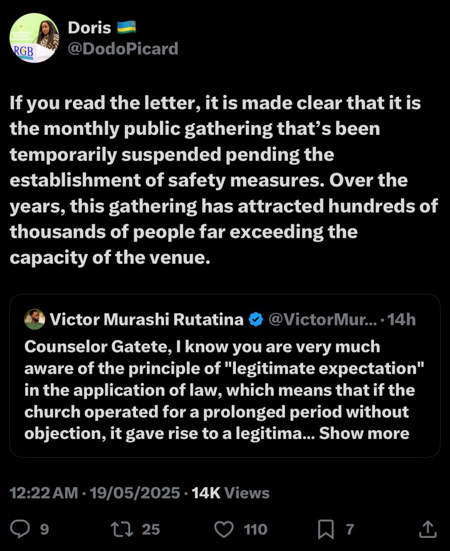Bookmark this tweet using ribbon icon
Viewport: 450px width, 551px height.
coord(325,529)
